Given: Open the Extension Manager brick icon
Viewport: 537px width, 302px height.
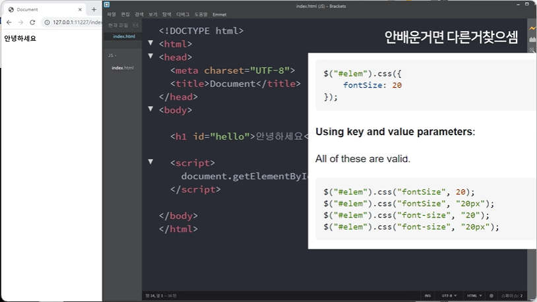Looking at the screenshot, I should pos(532,40).
